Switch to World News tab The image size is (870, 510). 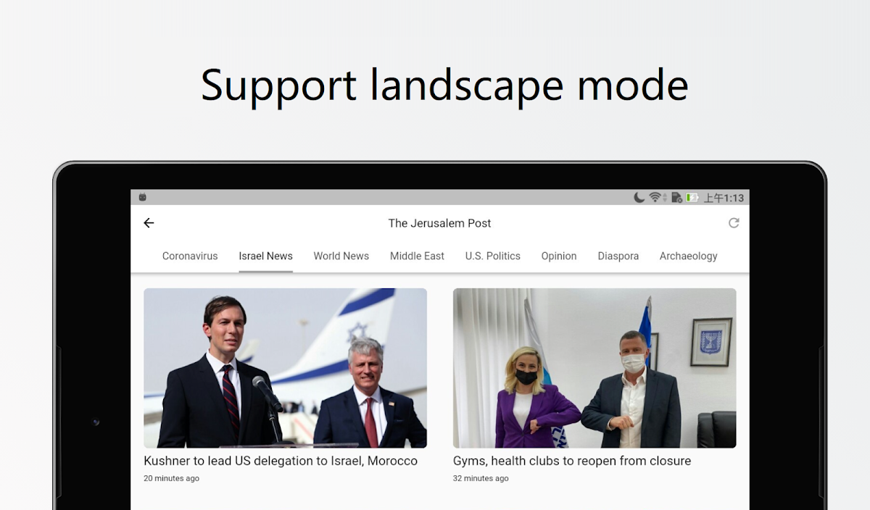pyautogui.click(x=341, y=256)
